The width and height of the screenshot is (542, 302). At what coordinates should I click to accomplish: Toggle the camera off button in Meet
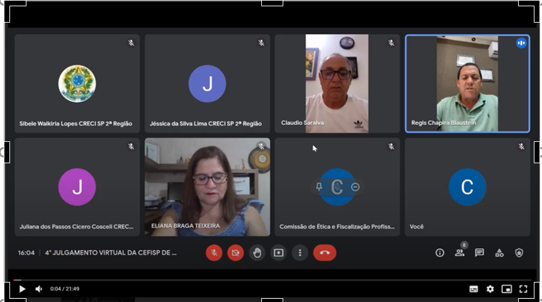(235, 252)
